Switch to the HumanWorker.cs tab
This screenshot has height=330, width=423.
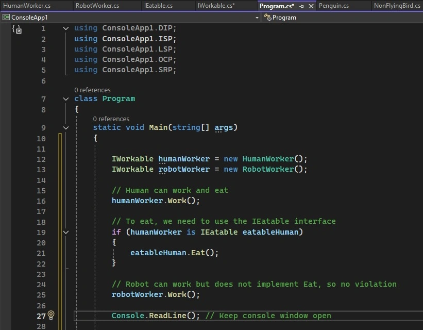point(27,6)
